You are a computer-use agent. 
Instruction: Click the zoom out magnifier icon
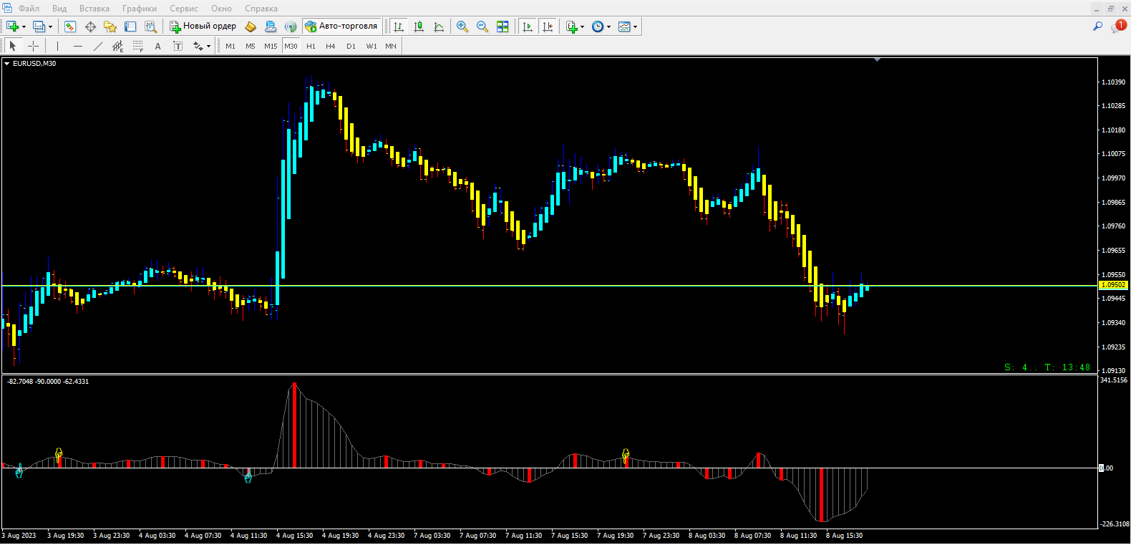(x=482, y=26)
